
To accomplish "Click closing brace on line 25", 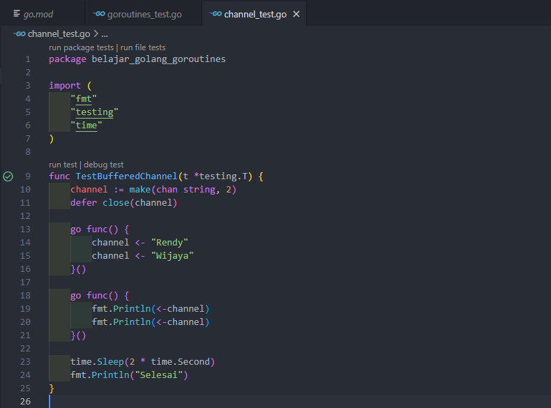I will (x=52, y=388).
